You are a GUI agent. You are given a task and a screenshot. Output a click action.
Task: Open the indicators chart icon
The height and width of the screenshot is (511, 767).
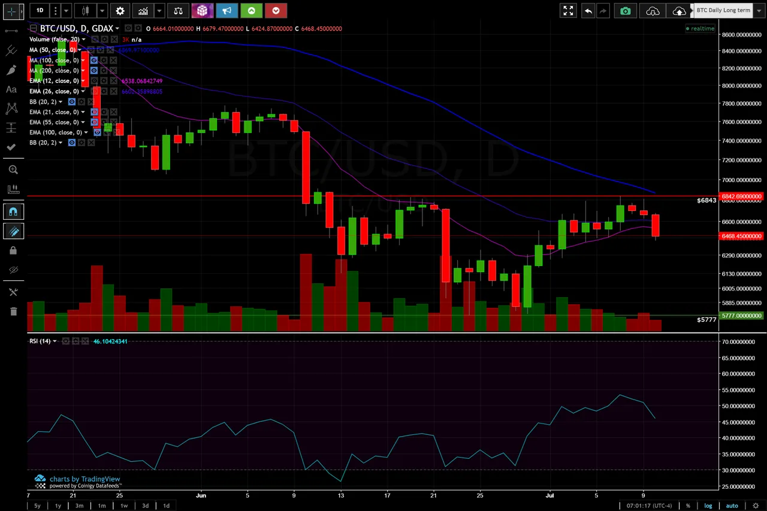click(143, 11)
